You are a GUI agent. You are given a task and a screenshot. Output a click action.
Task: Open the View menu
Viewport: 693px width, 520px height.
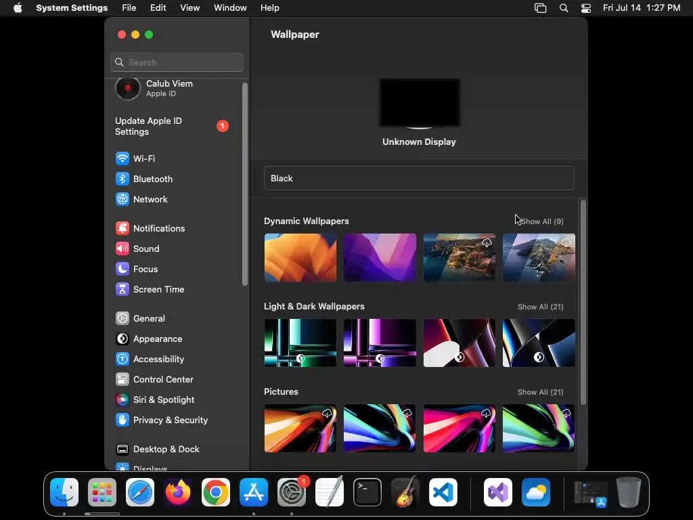pyautogui.click(x=189, y=8)
